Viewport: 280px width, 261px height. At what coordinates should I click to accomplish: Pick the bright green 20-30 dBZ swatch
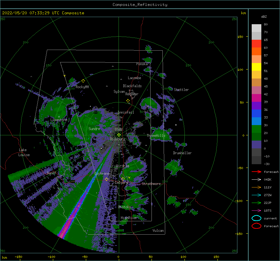pyautogui.click(x=256, y=129)
